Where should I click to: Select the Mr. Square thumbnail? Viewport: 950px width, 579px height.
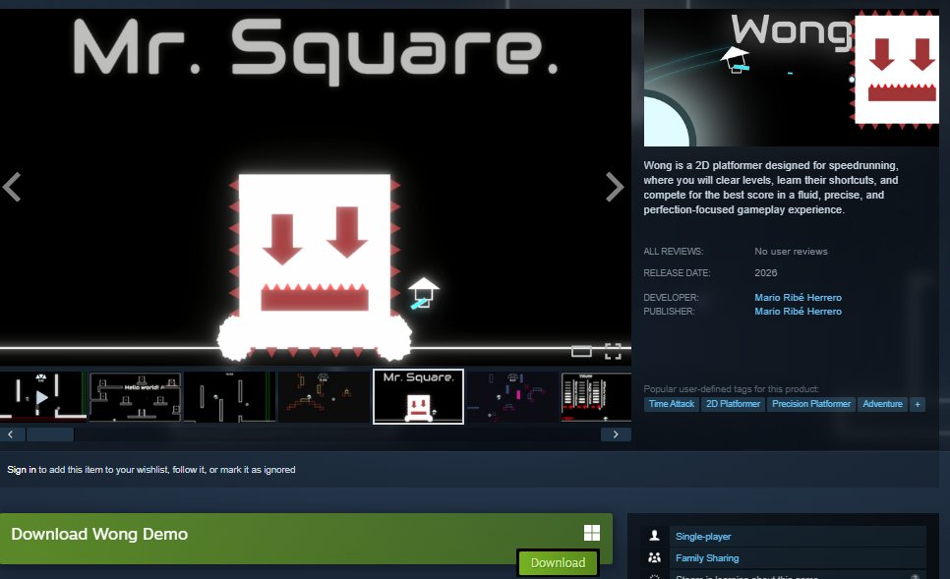tap(418, 397)
